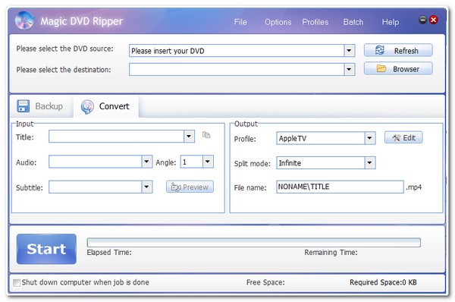Viewport: 455px width, 302px height.
Task: Click the File name input field
Action: 340,187
